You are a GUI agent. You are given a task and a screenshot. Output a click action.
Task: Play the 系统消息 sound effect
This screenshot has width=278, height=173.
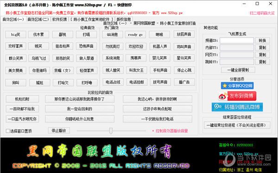click(113, 58)
